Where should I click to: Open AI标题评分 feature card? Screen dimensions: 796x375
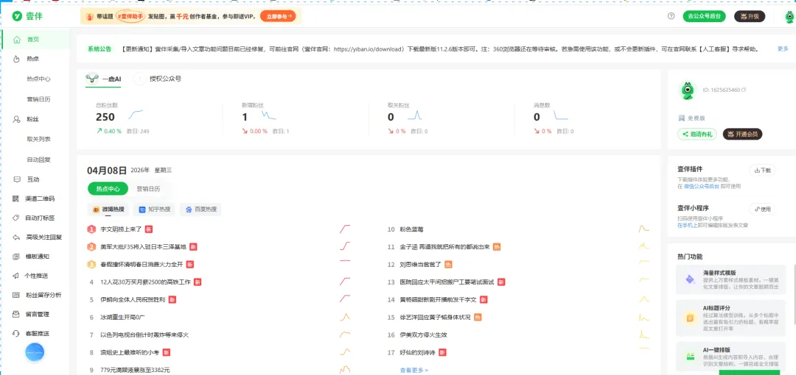pyautogui.click(x=732, y=318)
